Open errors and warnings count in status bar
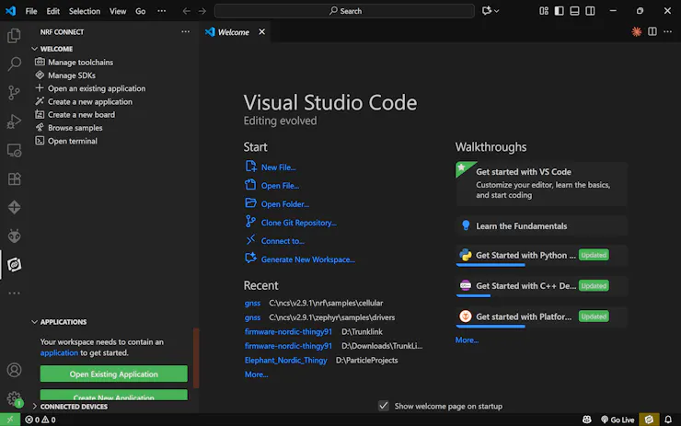This screenshot has width=681, height=426. tap(40, 420)
